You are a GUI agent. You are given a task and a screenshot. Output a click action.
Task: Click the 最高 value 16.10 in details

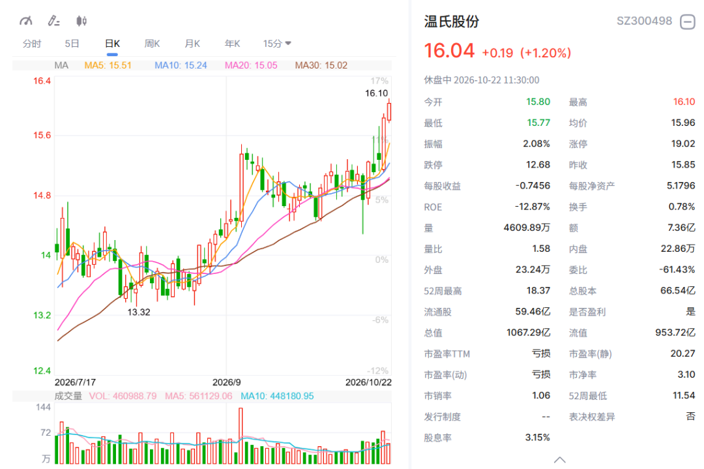(684, 102)
